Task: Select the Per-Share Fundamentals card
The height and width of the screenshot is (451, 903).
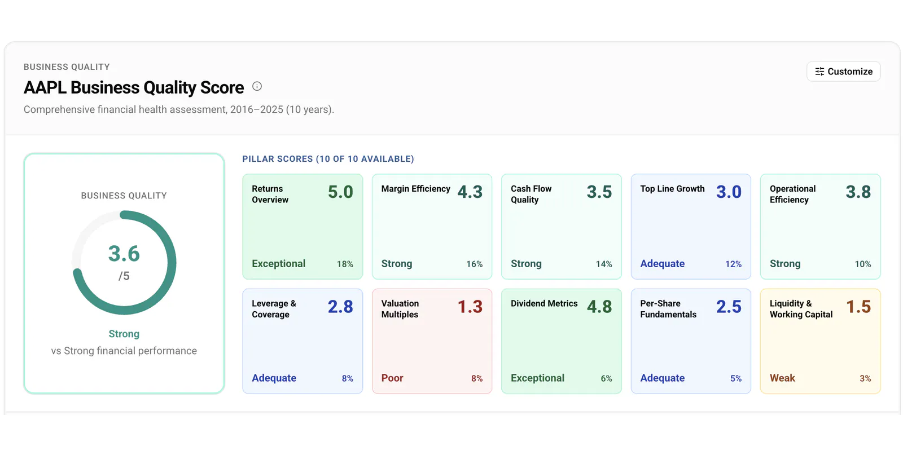Action: click(x=691, y=341)
